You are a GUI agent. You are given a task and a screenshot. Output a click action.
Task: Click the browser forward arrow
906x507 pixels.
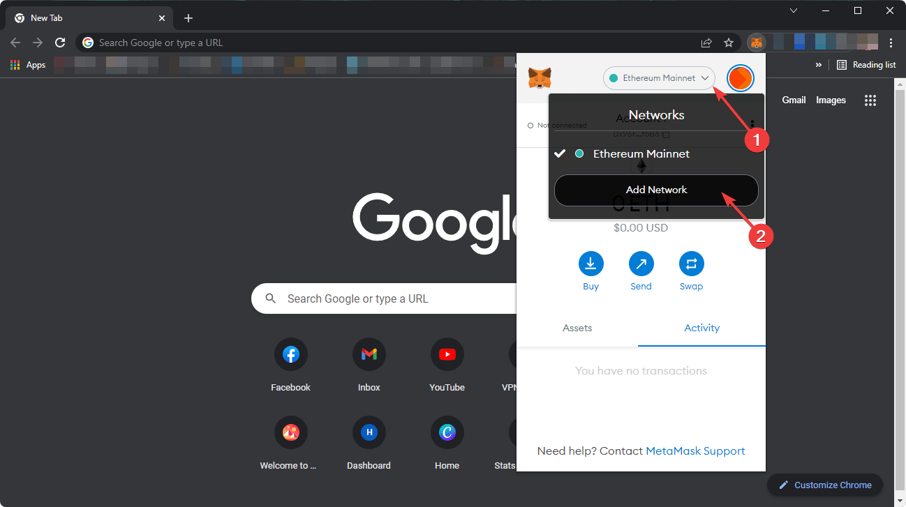coord(38,43)
